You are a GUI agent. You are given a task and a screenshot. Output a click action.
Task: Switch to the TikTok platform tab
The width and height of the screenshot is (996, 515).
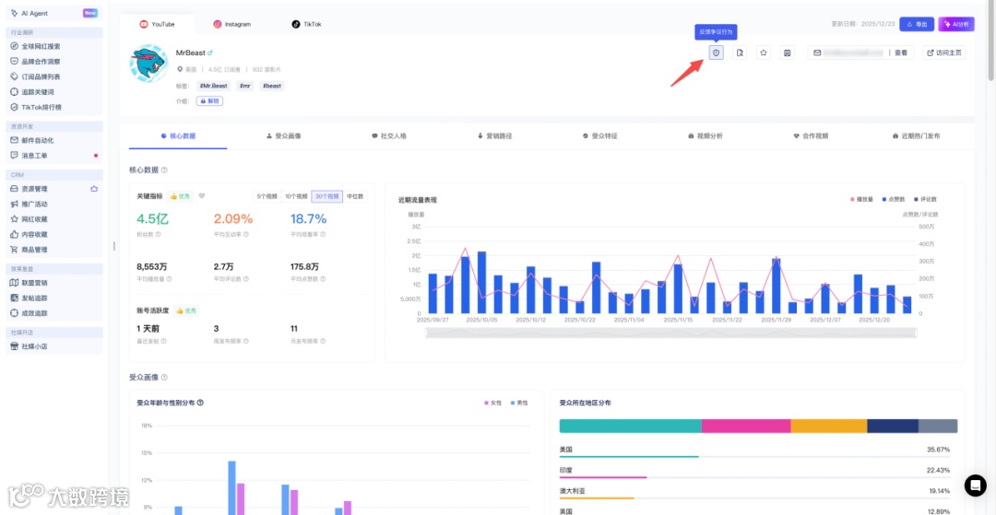pyautogui.click(x=306, y=24)
